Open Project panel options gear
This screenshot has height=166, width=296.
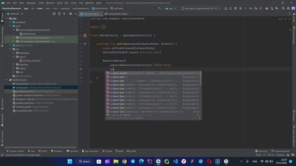pyautogui.click(x=70, y=14)
